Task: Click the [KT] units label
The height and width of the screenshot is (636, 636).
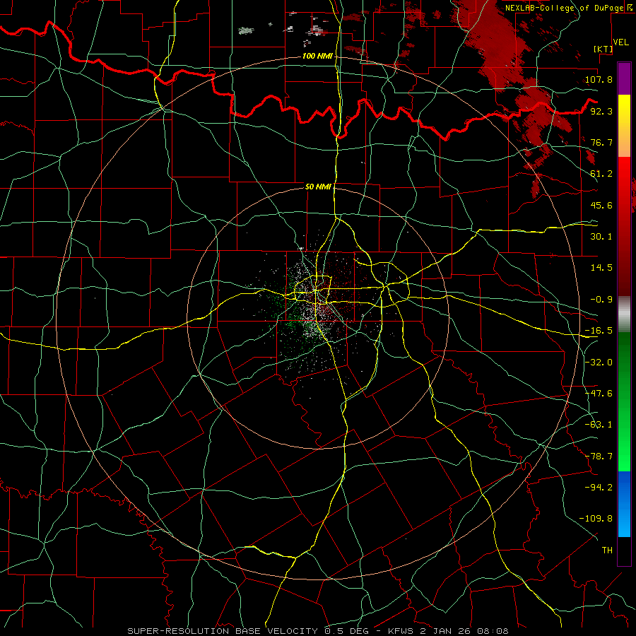Action: tap(603, 49)
